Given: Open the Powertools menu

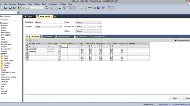Looking at the screenshot, I should click(53, 4).
